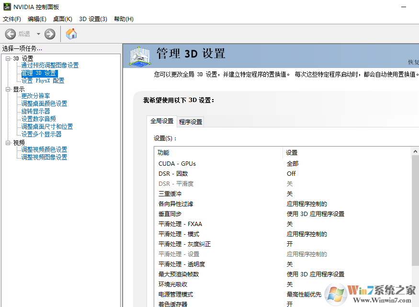The width and height of the screenshot is (419, 307).
Task: Collapse the 显示 tree node
Action: [8, 89]
